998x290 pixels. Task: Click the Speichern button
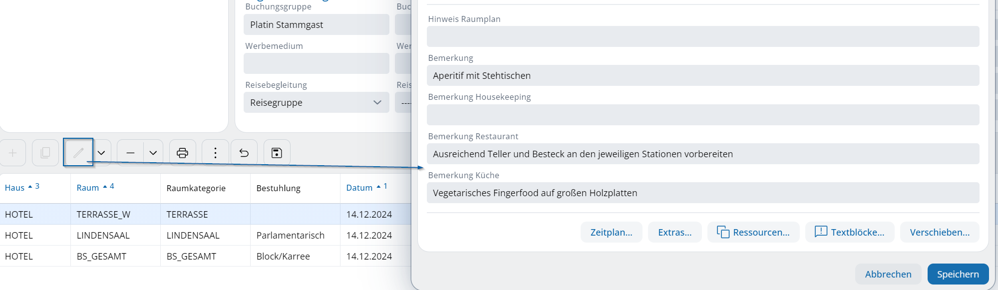point(958,274)
